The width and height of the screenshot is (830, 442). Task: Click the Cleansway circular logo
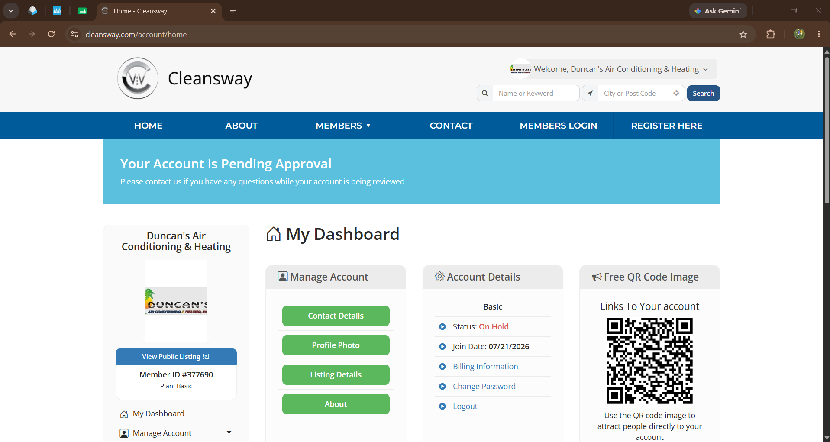(x=138, y=78)
